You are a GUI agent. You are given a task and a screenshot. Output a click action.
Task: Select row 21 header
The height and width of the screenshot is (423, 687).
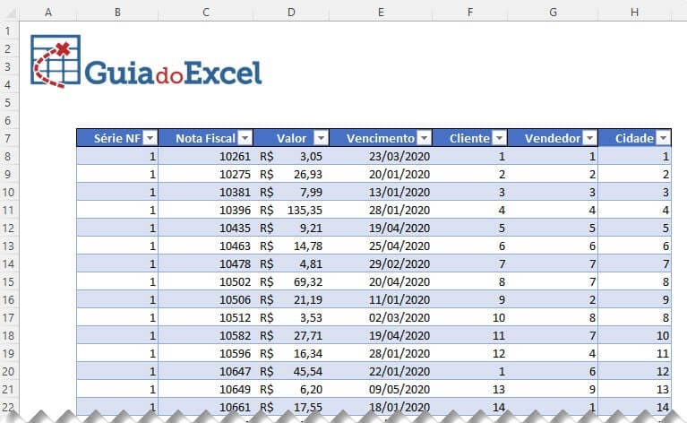(x=9, y=389)
